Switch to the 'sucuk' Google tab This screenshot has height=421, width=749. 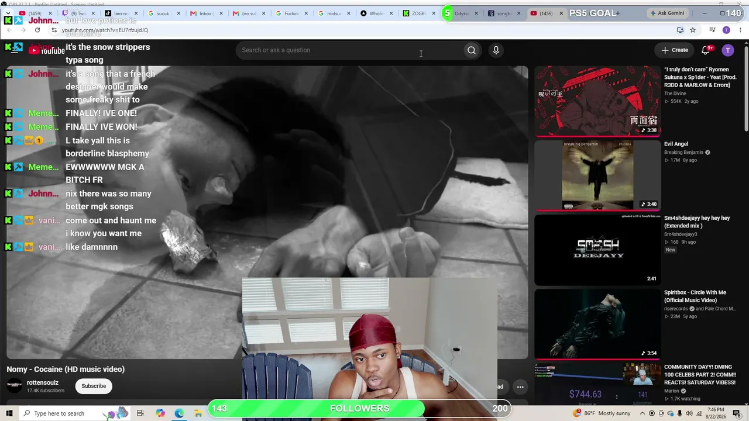pos(163,13)
